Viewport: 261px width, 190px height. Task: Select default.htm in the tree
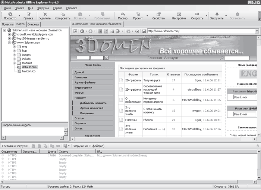pyautogui.click(x=29, y=67)
